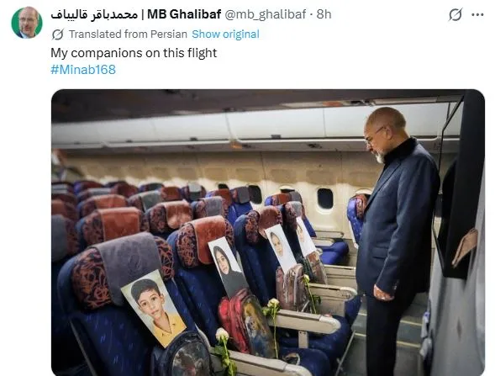
Task: Show the original Persian text
Action: (x=225, y=34)
